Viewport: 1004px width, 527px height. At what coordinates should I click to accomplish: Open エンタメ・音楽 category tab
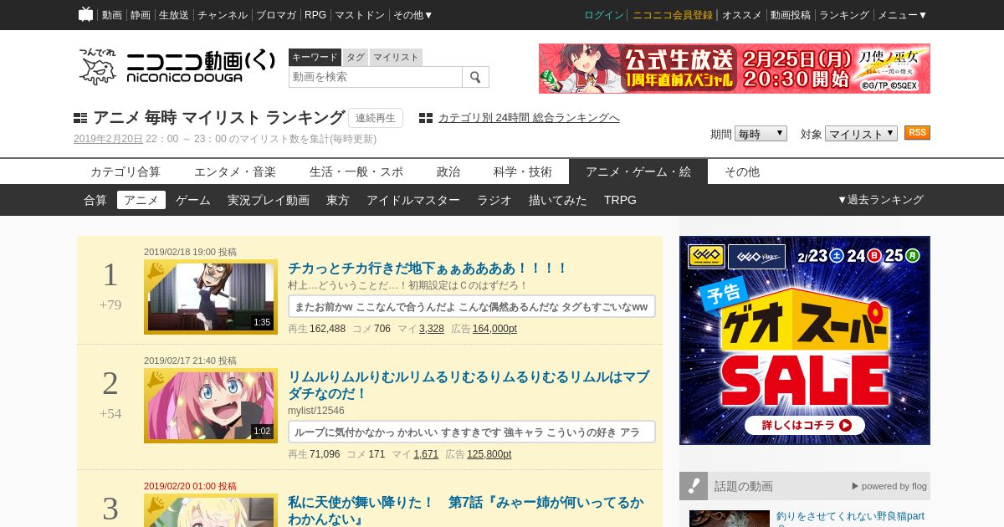point(235,171)
